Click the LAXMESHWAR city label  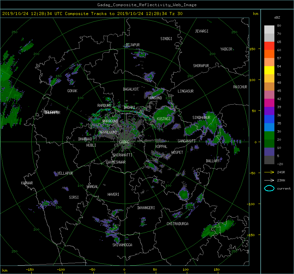click(x=116, y=162)
